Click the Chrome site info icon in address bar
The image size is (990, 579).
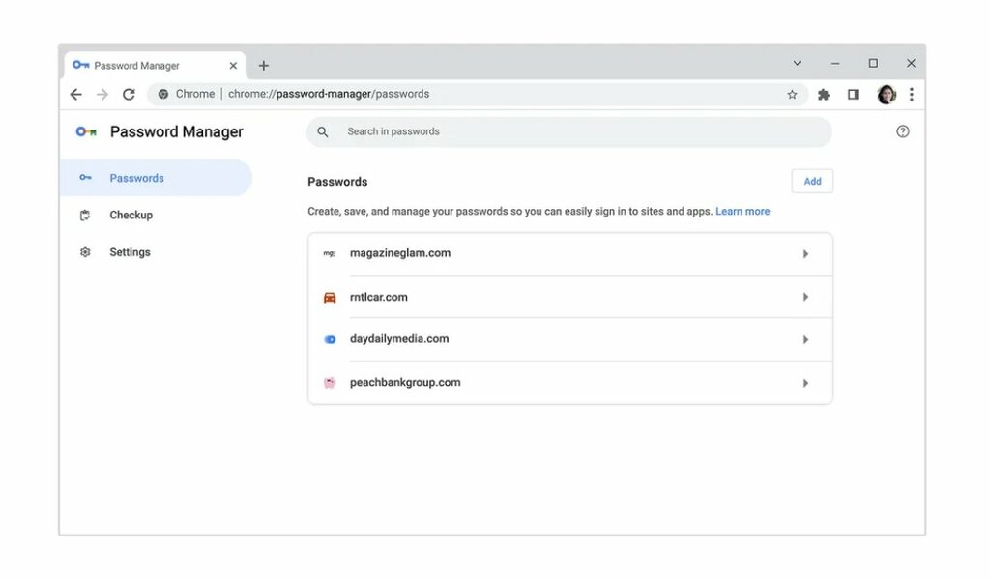(x=162, y=94)
